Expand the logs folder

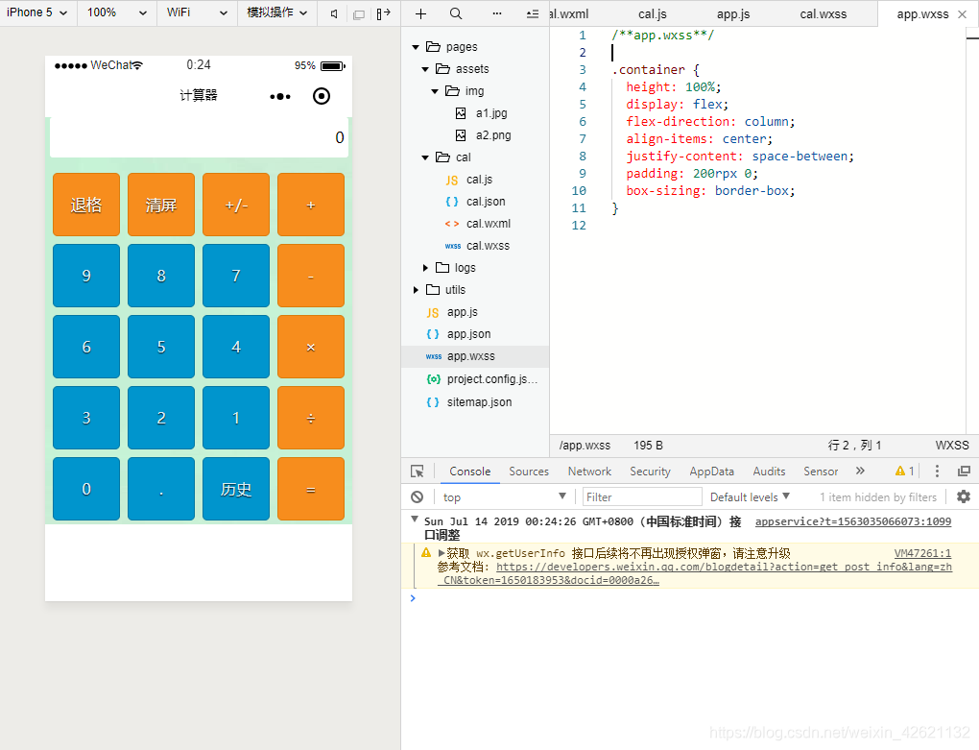point(425,268)
